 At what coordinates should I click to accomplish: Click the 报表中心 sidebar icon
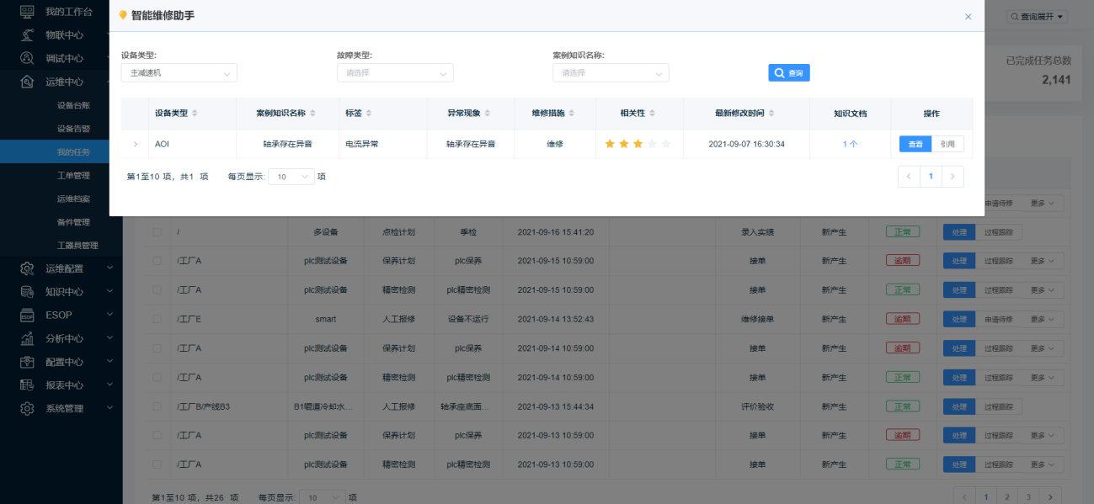(x=27, y=385)
